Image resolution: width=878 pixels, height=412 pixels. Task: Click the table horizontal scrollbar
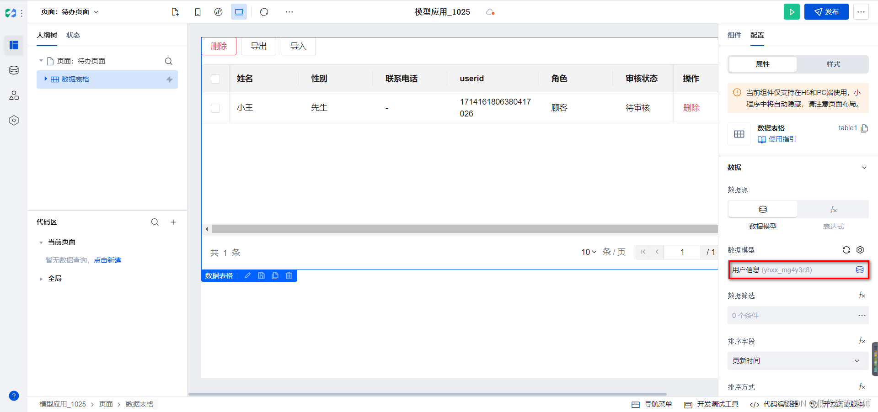click(465, 229)
